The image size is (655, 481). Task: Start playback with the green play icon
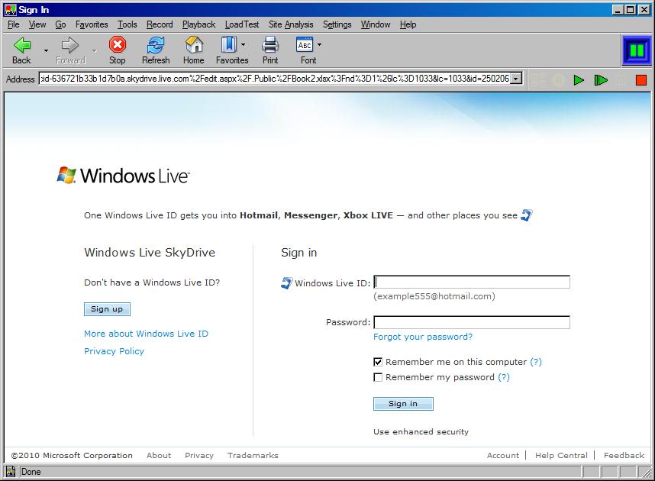point(578,79)
